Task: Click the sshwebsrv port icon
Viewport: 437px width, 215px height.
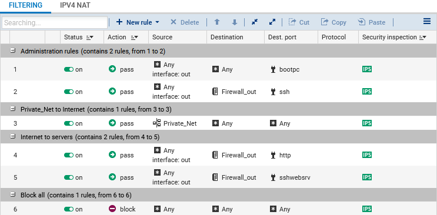Action: [x=273, y=177]
